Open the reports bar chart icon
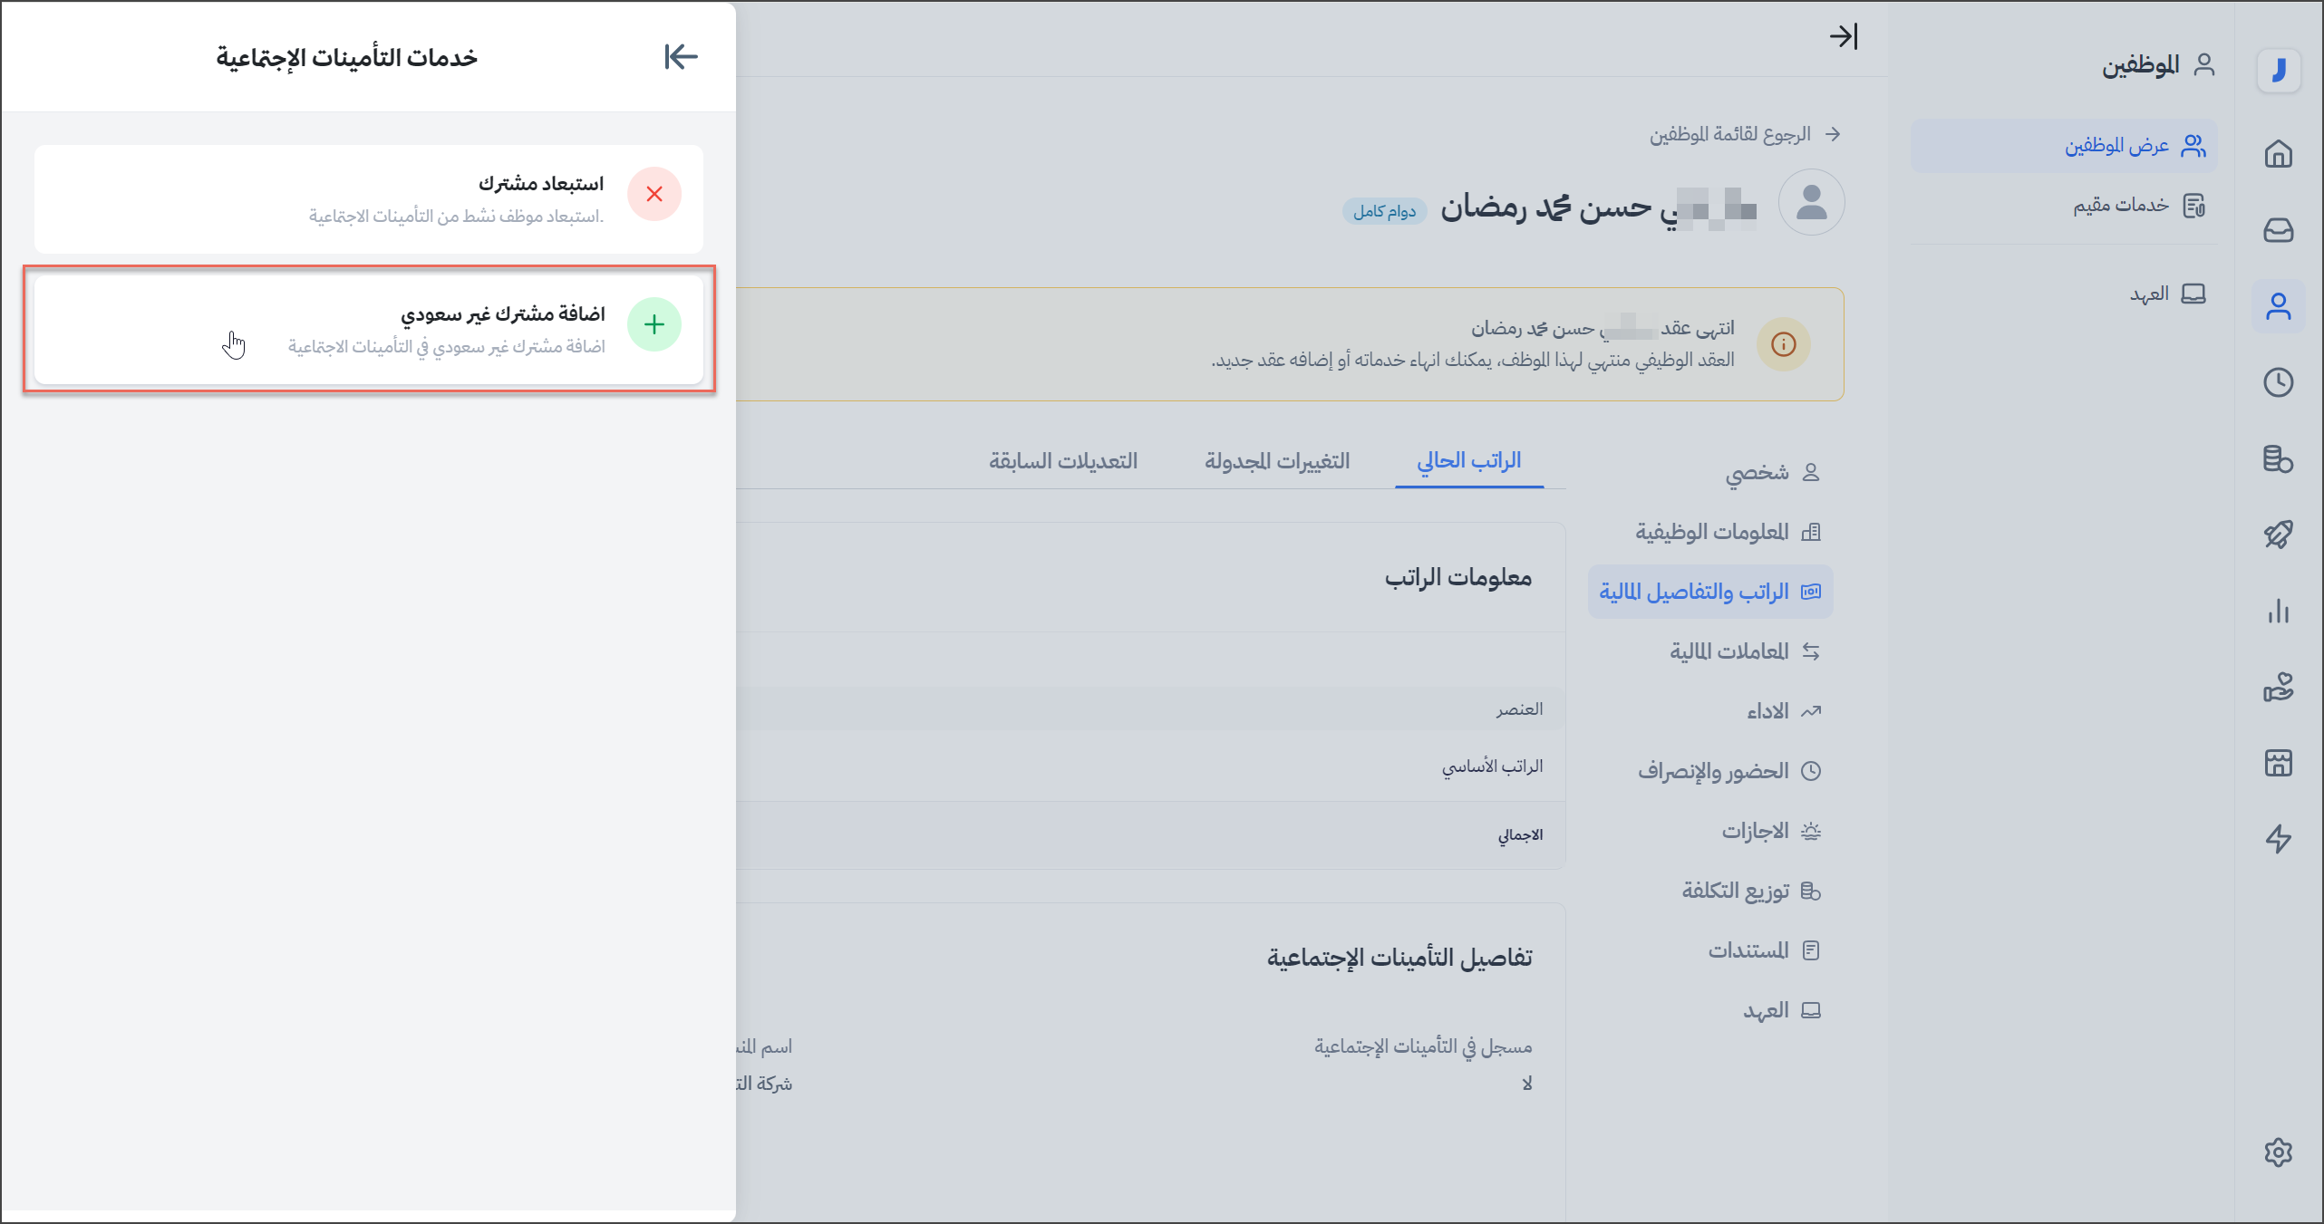Image resolution: width=2324 pixels, height=1224 pixels. coord(2280,612)
